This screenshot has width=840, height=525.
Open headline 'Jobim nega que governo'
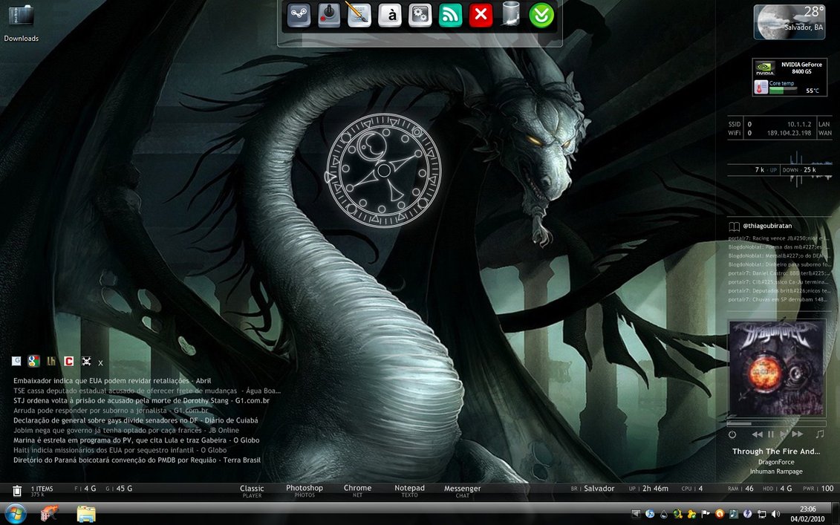(126, 430)
